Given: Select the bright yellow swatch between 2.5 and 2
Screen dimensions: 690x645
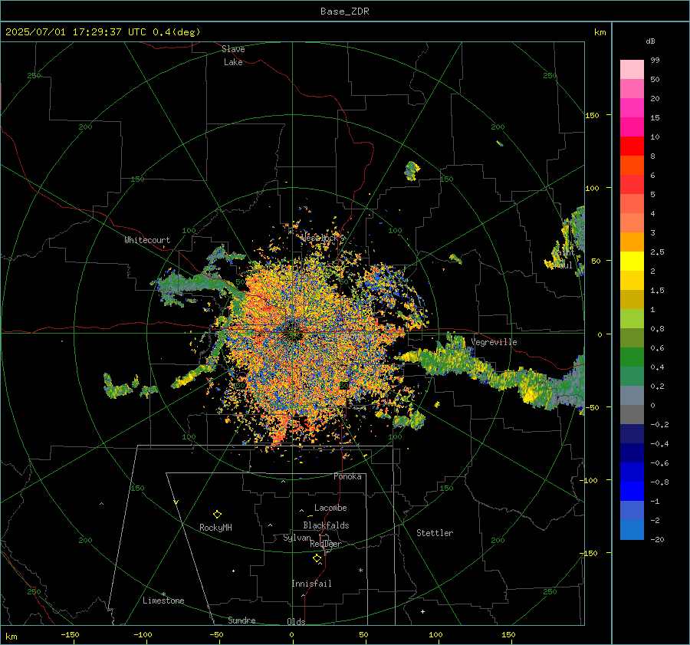Looking at the screenshot, I should pyautogui.click(x=632, y=261).
